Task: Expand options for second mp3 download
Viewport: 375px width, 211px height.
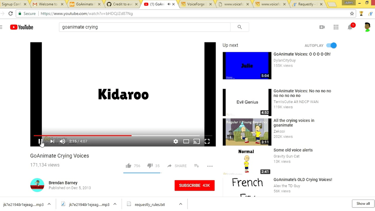Action: pyautogui.click(x=115, y=204)
